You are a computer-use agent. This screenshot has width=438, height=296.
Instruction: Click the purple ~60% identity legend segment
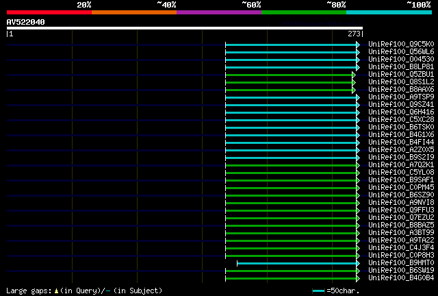point(219,12)
